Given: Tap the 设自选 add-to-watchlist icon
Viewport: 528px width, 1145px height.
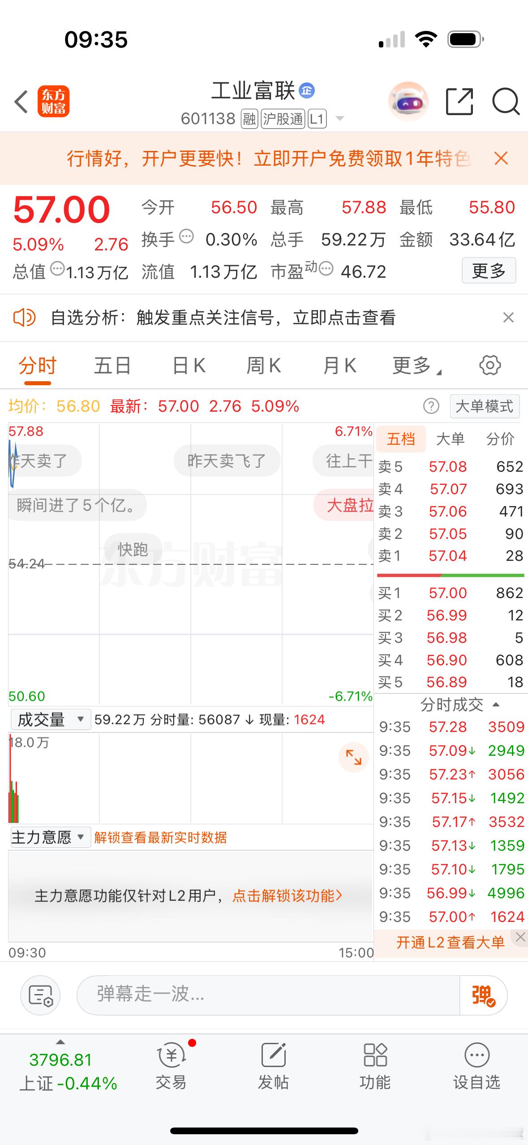Looking at the screenshot, I should coord(476,1067).
